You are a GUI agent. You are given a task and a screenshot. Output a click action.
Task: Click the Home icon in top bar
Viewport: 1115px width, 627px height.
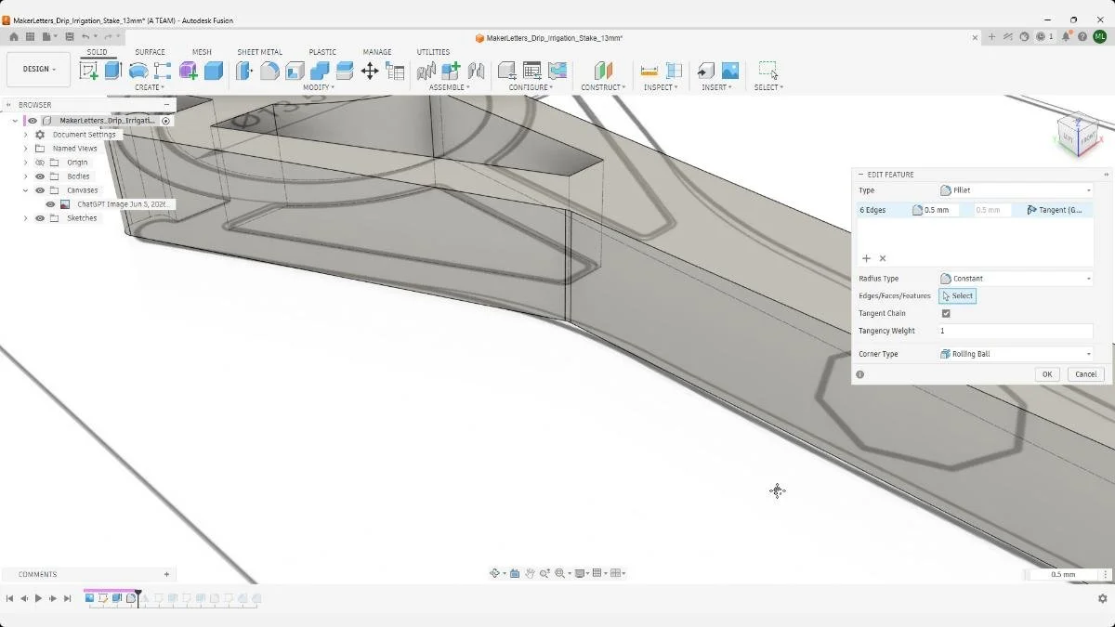click(14, 37)
